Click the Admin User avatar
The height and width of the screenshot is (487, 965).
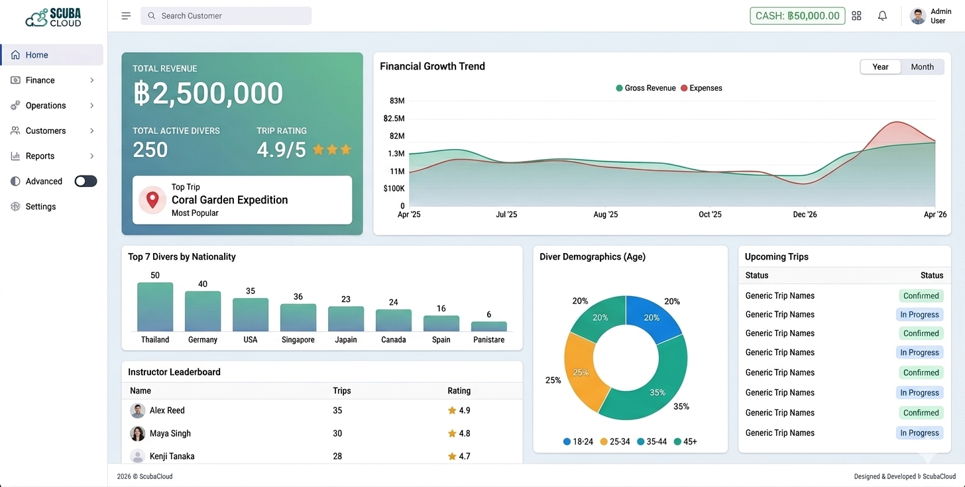click(918, 16)
